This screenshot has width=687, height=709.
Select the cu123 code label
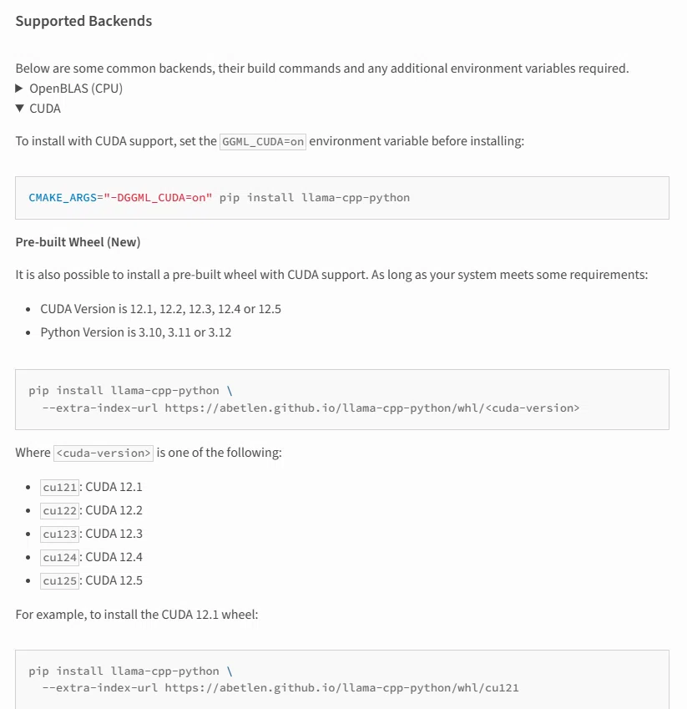coord(59,534)
